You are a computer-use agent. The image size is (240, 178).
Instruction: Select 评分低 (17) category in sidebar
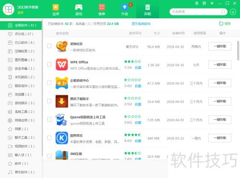pyautogui.click(x=21, y=34)
